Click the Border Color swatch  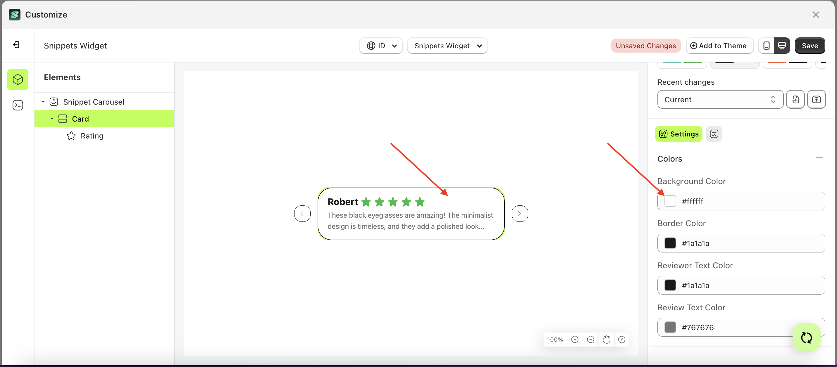pyautogui.click(x=670, y=243)
